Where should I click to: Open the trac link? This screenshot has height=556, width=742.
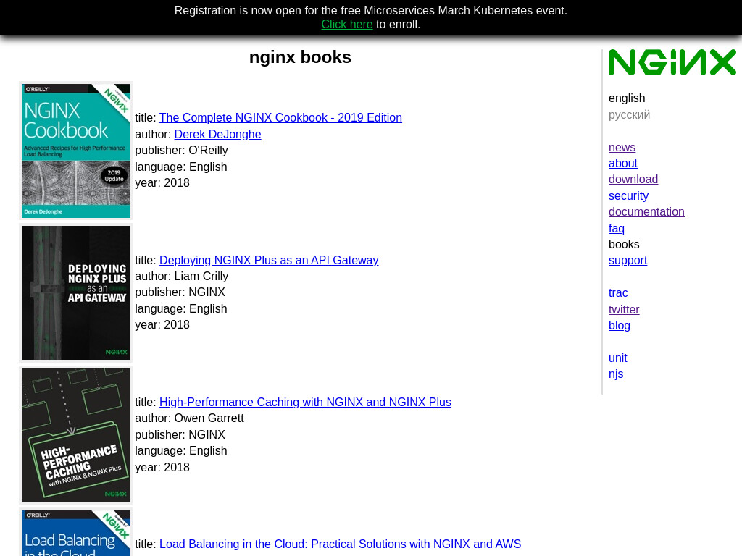pyautogui.click(x=618, y=292)
